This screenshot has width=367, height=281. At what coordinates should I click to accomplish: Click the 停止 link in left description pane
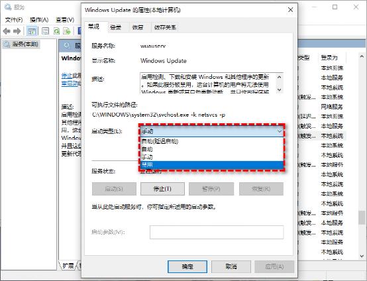click(67, 76)
